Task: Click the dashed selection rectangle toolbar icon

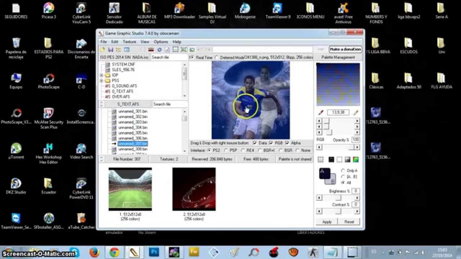Action: pyautogui.click(x=175, y=50)
